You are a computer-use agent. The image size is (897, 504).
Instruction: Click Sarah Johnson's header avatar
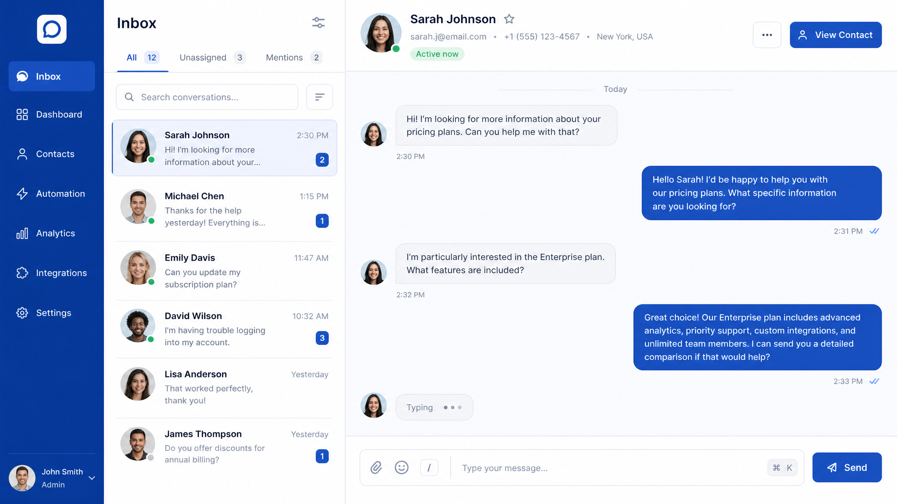click(x=381, y=33)
